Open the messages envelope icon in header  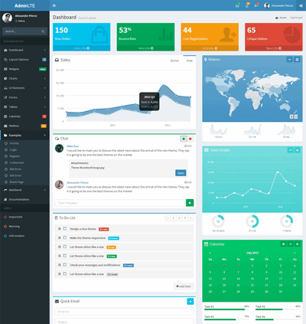click(x=237, y=5)
